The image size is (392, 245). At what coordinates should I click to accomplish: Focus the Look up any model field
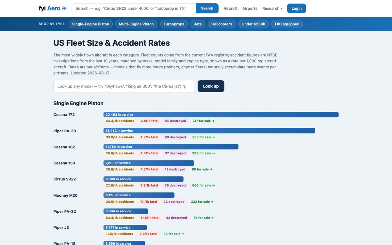(124, 86)
